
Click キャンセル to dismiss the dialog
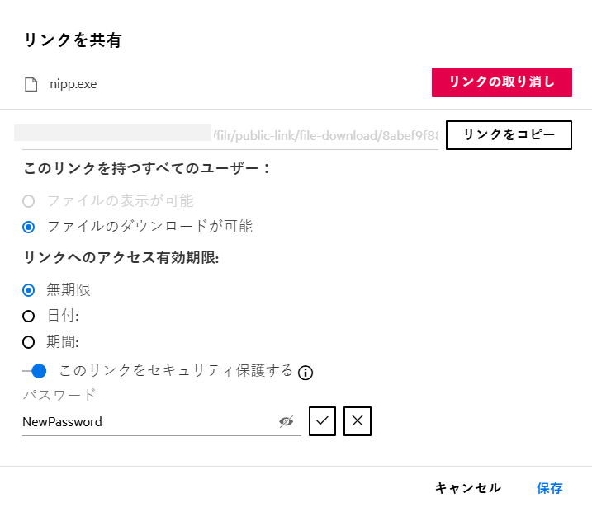(x=467, y=488)
